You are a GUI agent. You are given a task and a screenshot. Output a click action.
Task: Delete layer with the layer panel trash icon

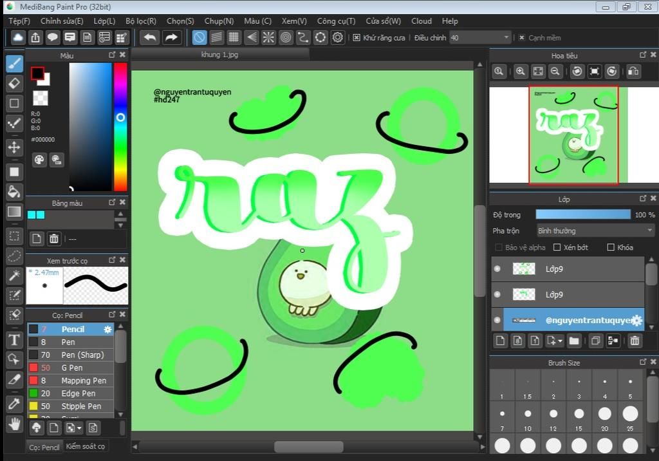point(635,341)
